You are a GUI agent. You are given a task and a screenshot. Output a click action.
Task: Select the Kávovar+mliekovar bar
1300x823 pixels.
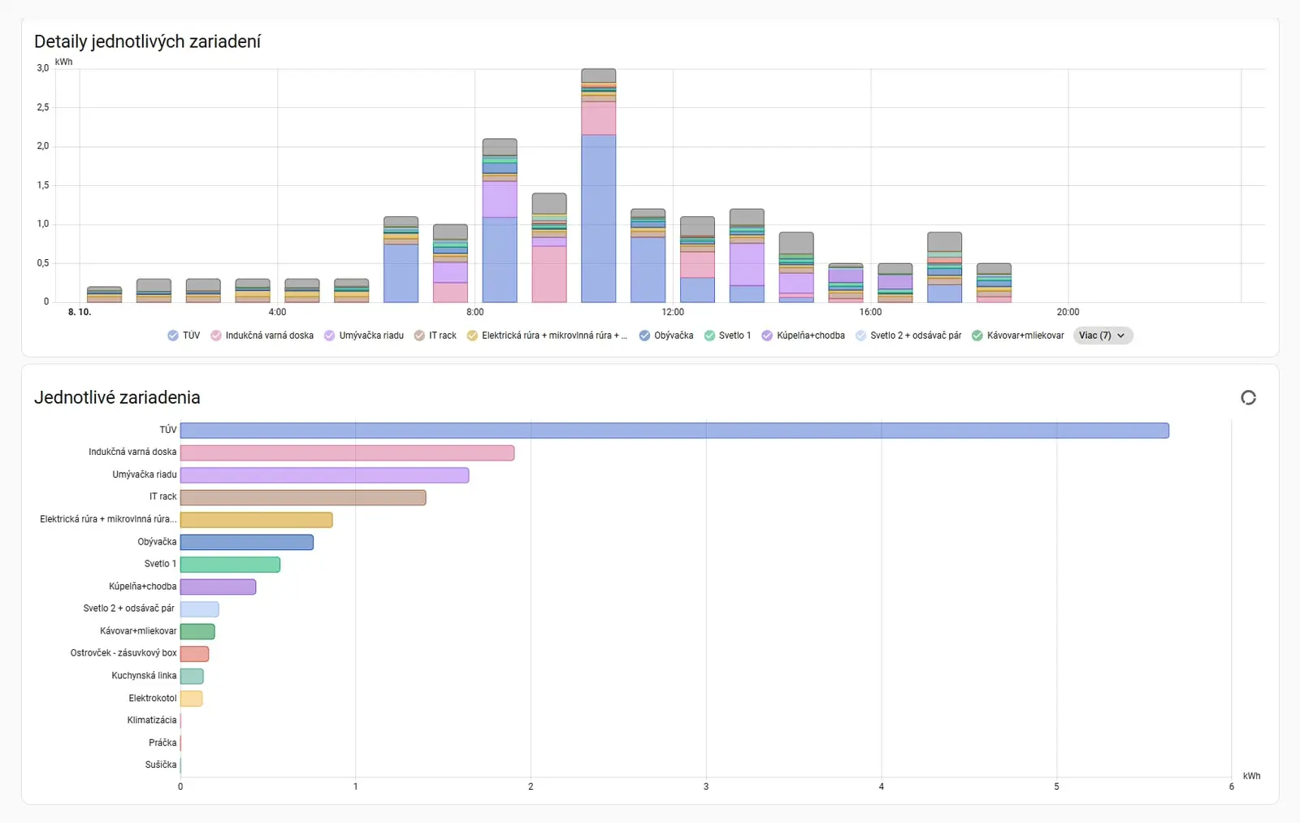point(197,631)
